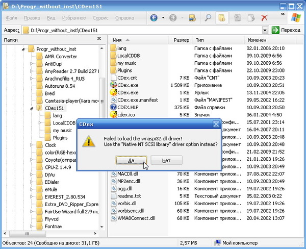Select the CDex.exe.manifest file icon
Viewport: 306px width, 249px height.
pos(113,100)
